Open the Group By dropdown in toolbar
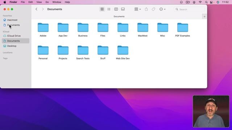The image size is (232, 130). pos(138,9)
